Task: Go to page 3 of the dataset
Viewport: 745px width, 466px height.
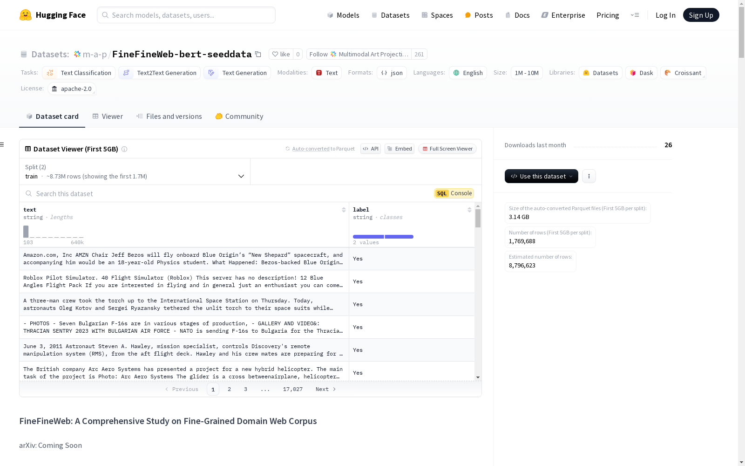Action: (245, 389)
